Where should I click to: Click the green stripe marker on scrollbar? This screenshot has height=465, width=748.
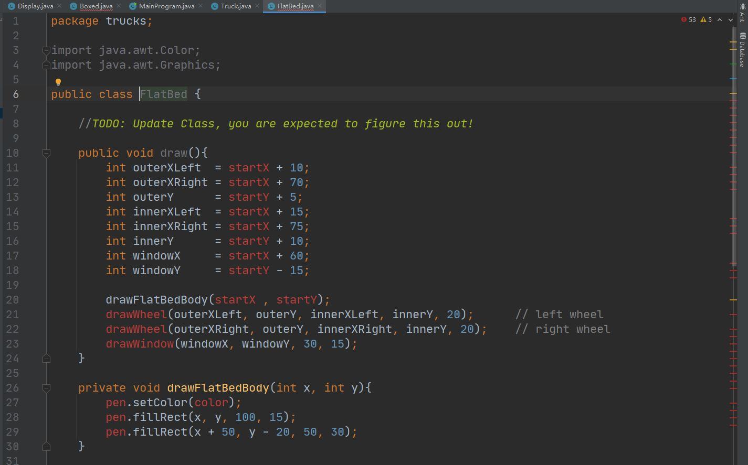pos(733,64)
